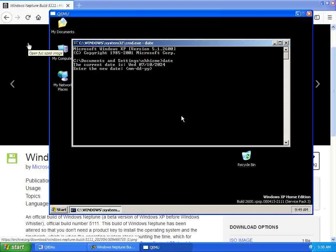Image resolution: width=336 pixels, height=252 pixels.
Task: Select the Windows Neptune Build 5111 browser tab
Action: [37, 5]
